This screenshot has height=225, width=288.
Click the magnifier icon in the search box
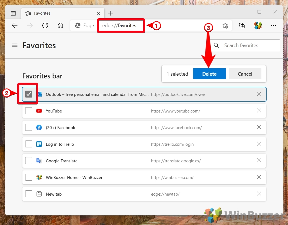pos(216,45)
